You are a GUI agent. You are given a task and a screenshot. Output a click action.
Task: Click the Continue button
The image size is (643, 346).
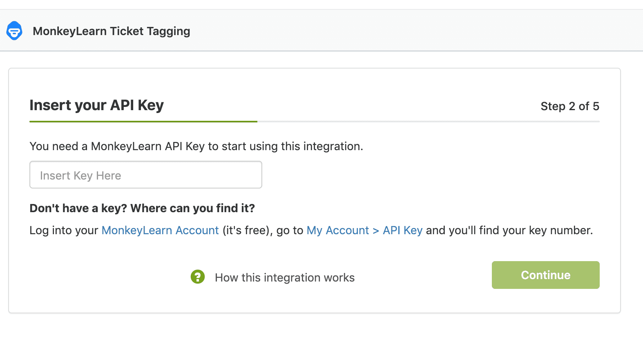tap(545, 275)
